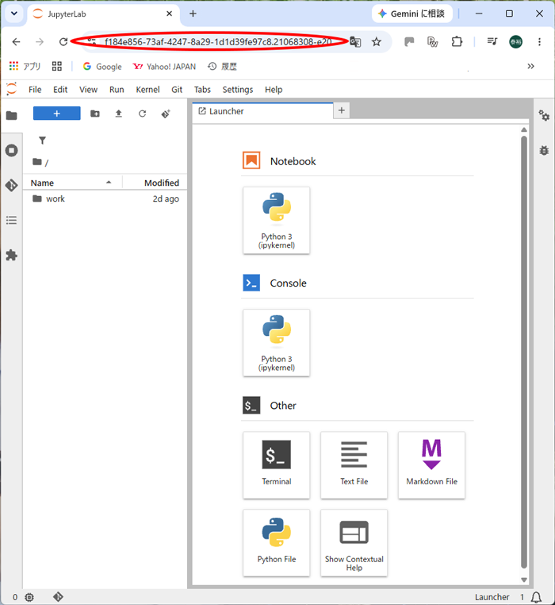Refresh the file browser list
555x605 pixels.
click(x=142, y=114)
